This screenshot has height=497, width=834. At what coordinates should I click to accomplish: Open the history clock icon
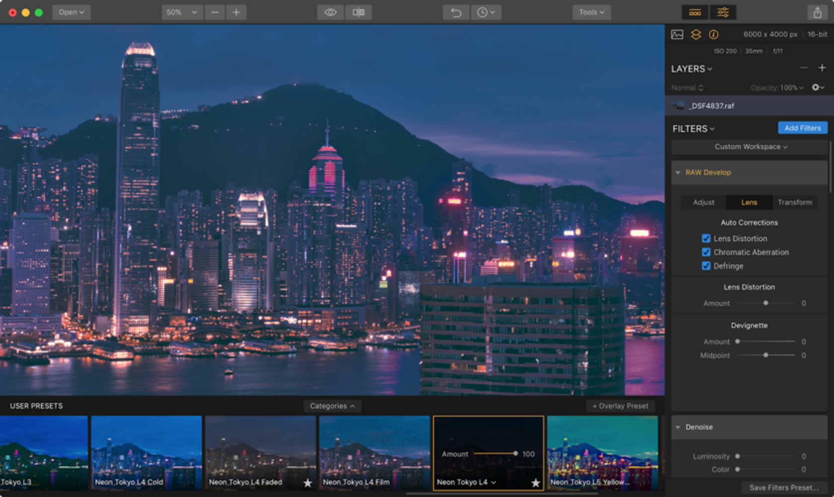pos(485,12)
